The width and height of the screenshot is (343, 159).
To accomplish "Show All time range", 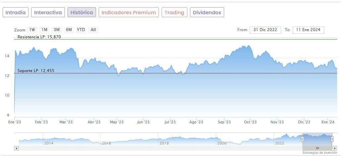I will pyautogui.click(x=93, y=30).
